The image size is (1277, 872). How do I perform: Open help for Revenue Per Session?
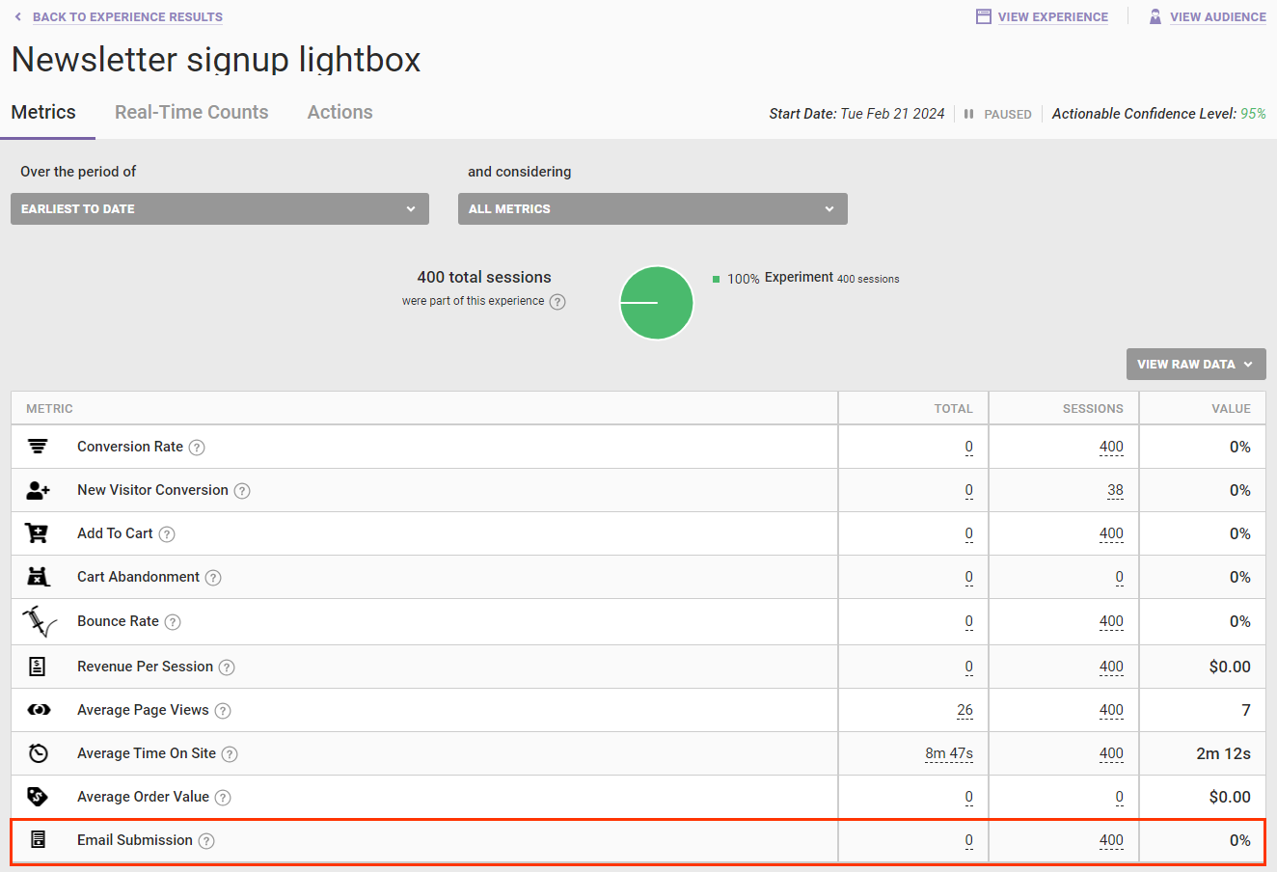(x=227, y=668)
